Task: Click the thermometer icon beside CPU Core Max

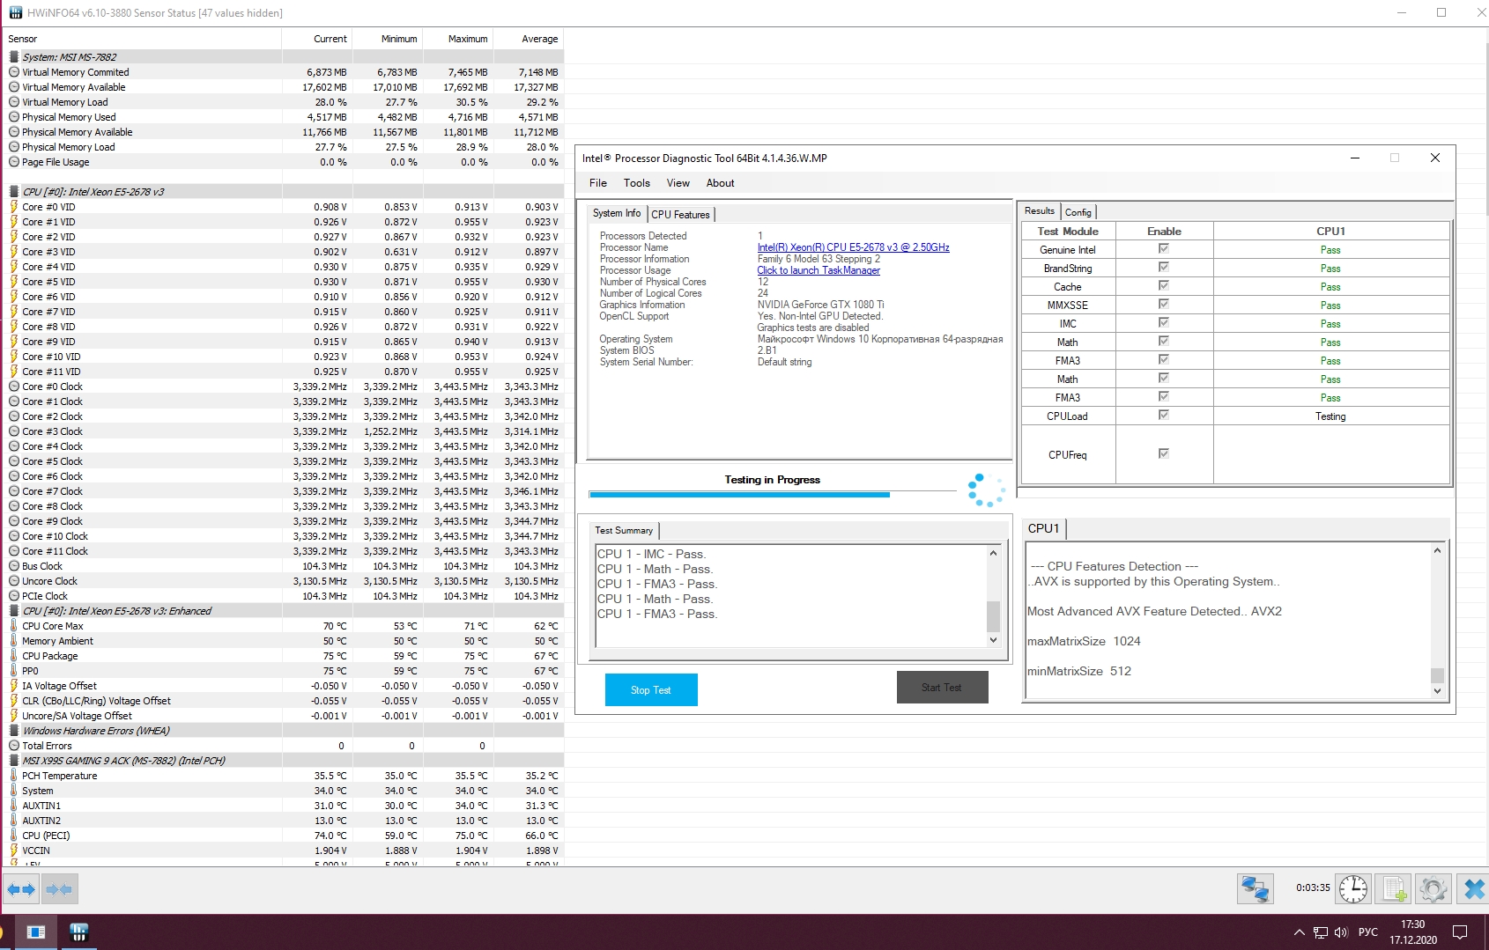Action: pyautogui.click(x=14, y=626)
